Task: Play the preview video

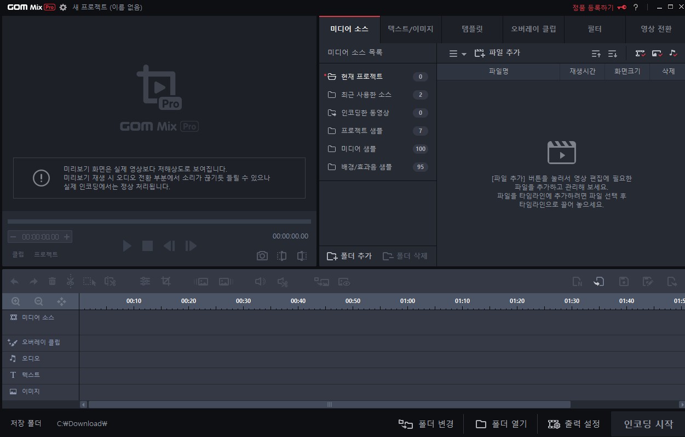Action: [x=127, y=246]
